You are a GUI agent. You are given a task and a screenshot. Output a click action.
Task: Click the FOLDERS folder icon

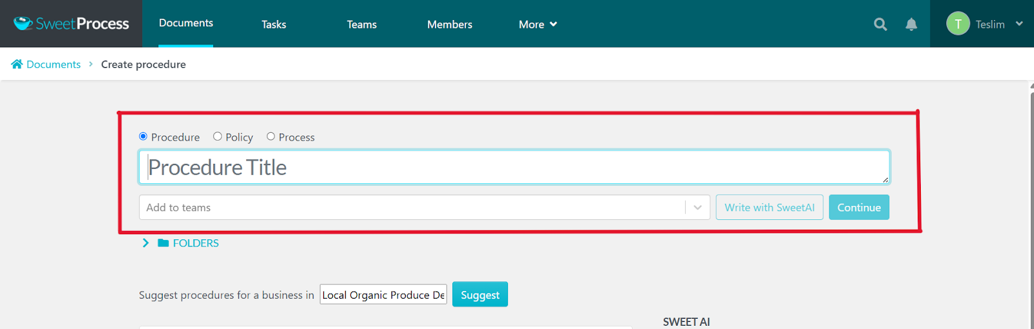pyautogui.click(x=164, y=243)
